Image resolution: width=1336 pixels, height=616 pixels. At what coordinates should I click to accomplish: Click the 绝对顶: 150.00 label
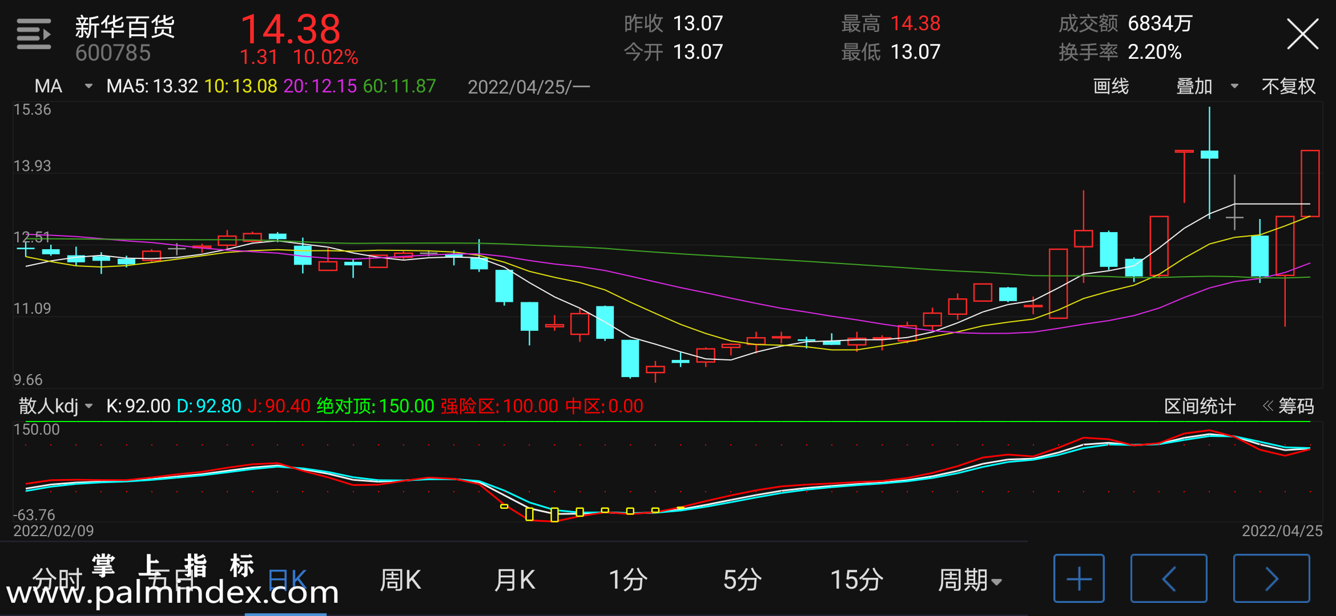(x=375, y=406)
